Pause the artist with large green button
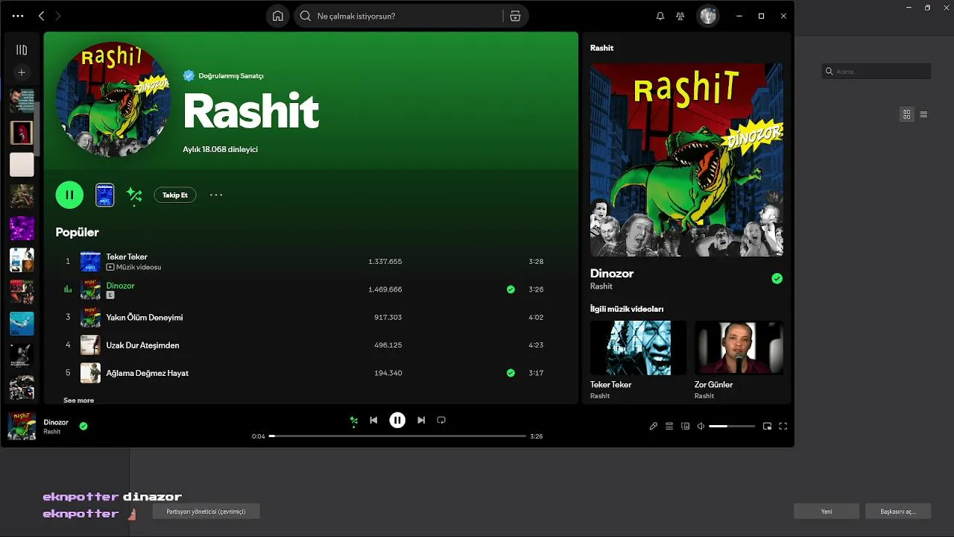This screenshot has height=537, width=954. tap(69, 195)
